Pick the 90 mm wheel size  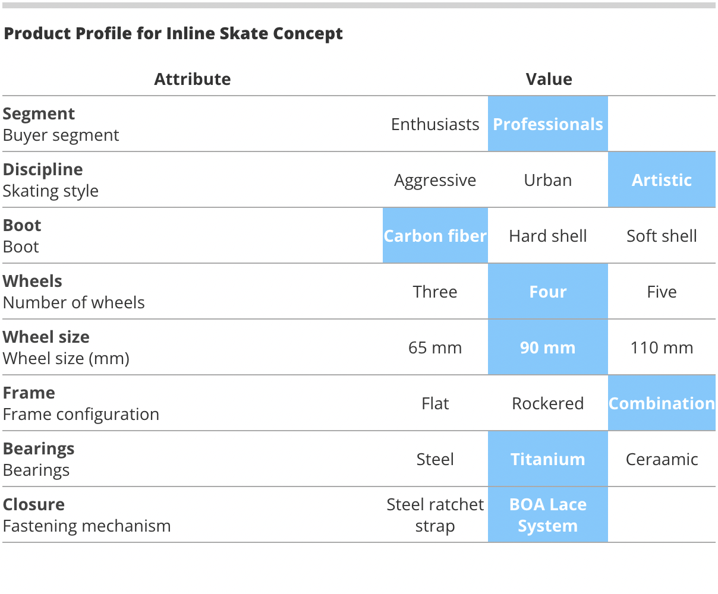tap(547, 347)
